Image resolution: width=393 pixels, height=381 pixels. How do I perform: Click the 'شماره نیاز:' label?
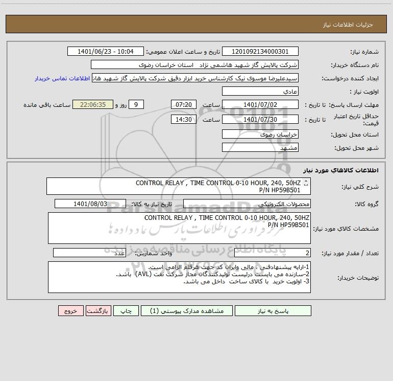[364, 52]
